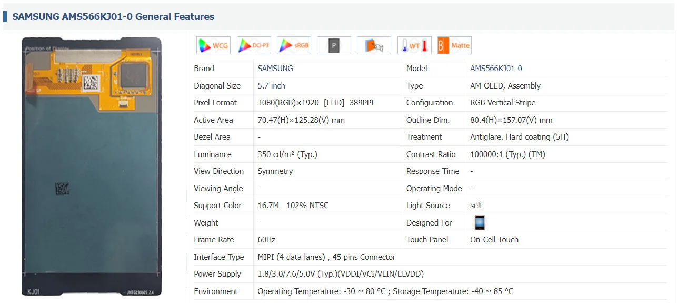The height and width of the screenshot is (303, 677).
Task: Select the MIPI 4 data lanes interface value
Action: [x=326, y=257]
